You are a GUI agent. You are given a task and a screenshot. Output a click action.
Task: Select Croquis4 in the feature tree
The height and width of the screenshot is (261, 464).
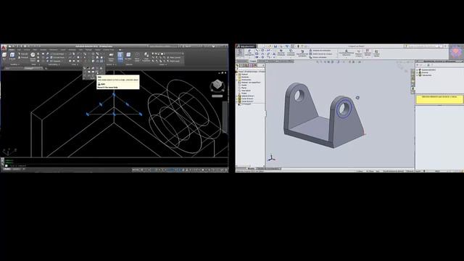tap(244, 104)
